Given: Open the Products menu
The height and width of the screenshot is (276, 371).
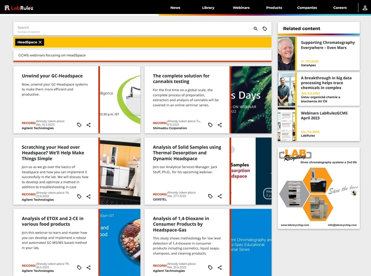Looking at the screenshot, I should 274,8.
